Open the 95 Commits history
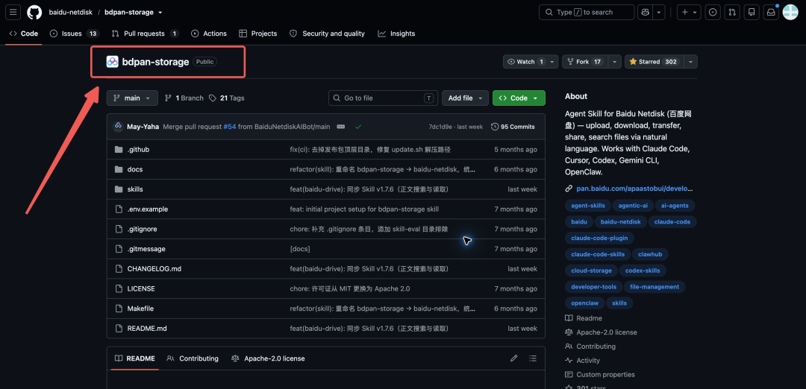Viewport: 806px width, 389px height. pos(513,127)
